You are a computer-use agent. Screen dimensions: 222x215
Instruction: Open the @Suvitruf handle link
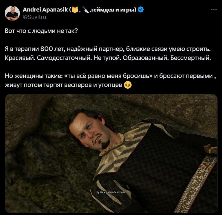tap(35, 17)
